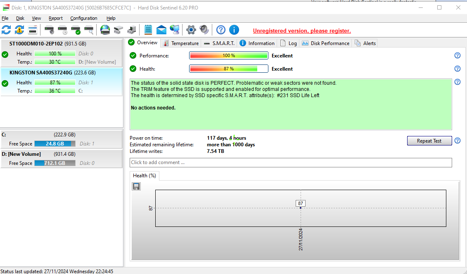Open the Report menu
This screenshot has width=467, height=274.
click(56, 18)
